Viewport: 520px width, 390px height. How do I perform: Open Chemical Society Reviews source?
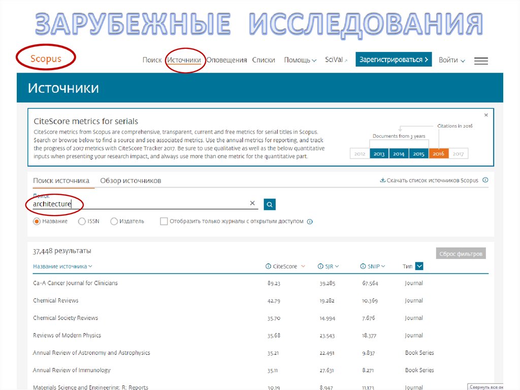(x=66, y=318)
